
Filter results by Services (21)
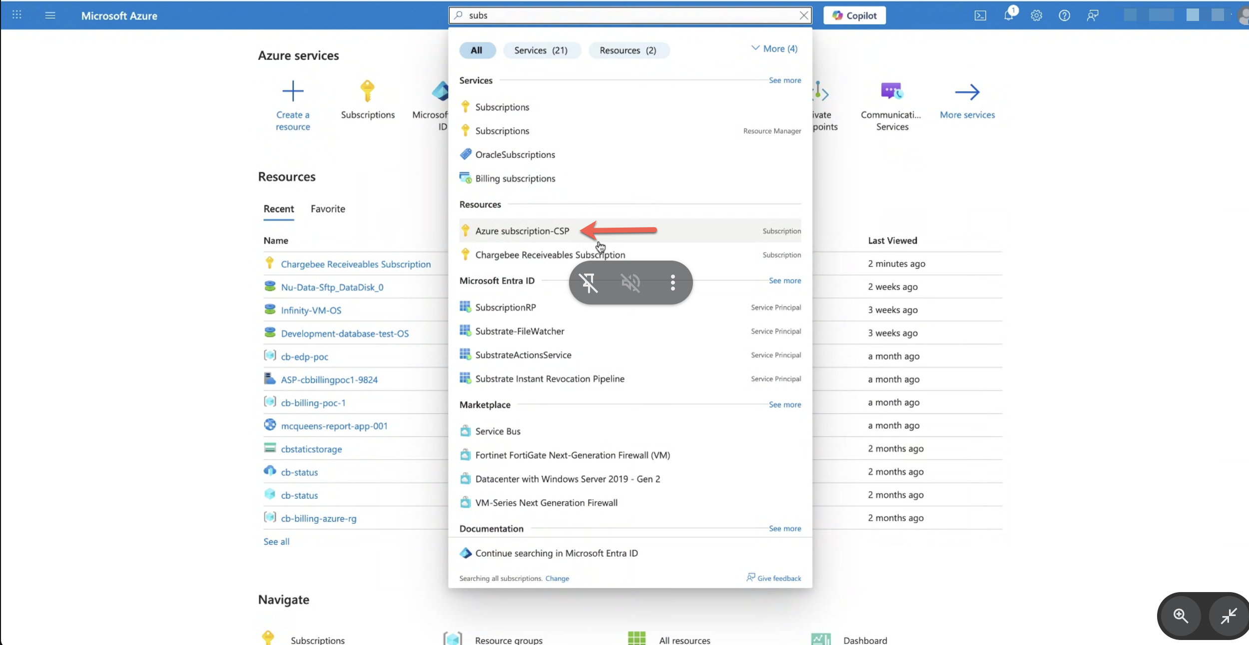541,50
